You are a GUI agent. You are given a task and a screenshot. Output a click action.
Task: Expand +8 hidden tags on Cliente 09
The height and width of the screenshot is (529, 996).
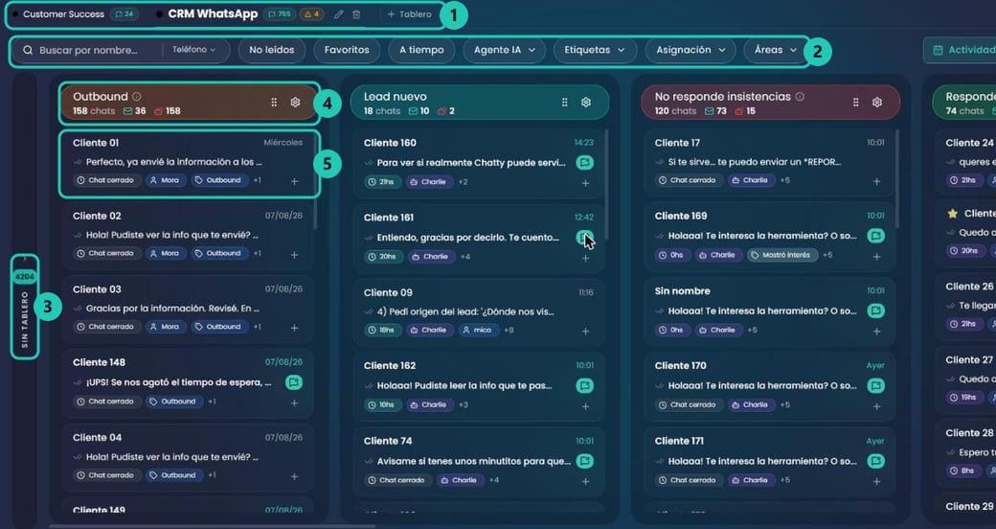pyautogui.click(x=509, y=330)
